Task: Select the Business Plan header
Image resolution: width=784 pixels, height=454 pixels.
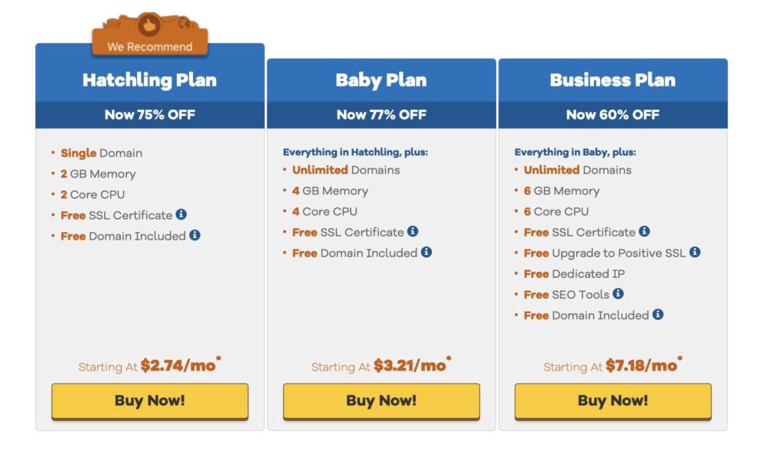Action: click(x=613, y=80)
